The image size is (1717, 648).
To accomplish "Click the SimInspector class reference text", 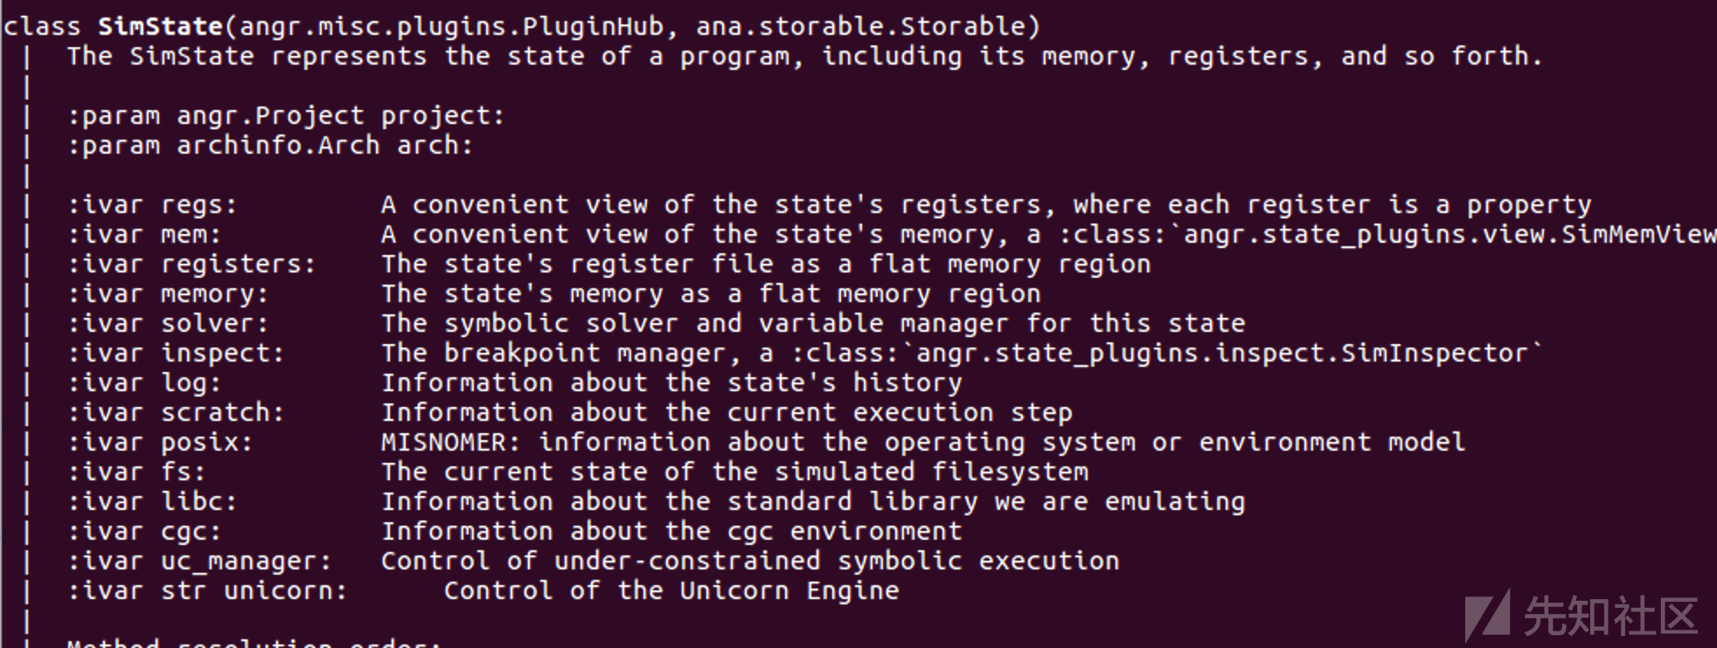I will pyautogui.click(x=1168, y=354).
